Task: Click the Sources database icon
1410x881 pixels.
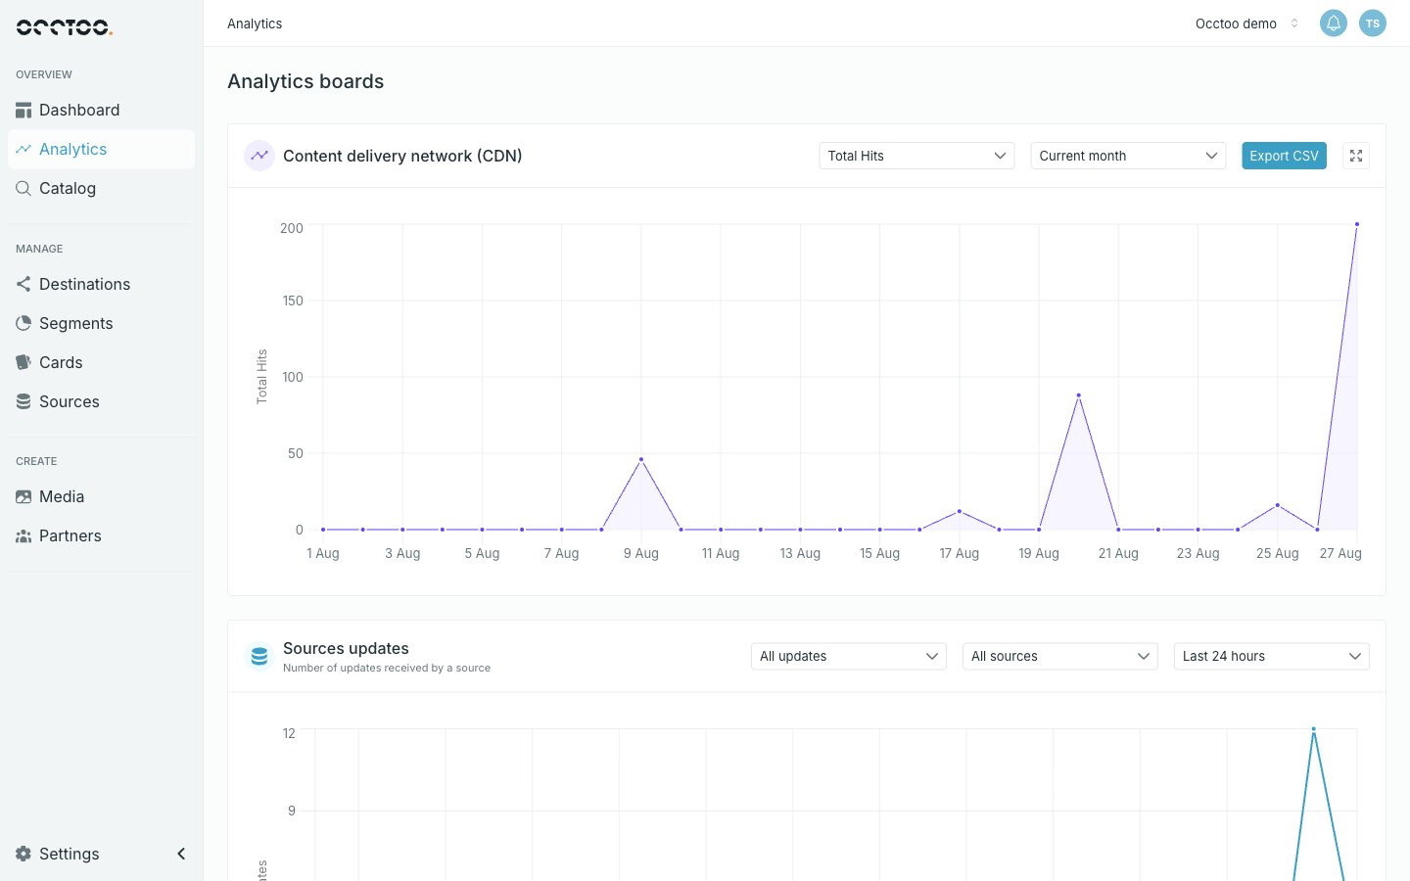Action: pyautogui.click(x=23, y=401)
